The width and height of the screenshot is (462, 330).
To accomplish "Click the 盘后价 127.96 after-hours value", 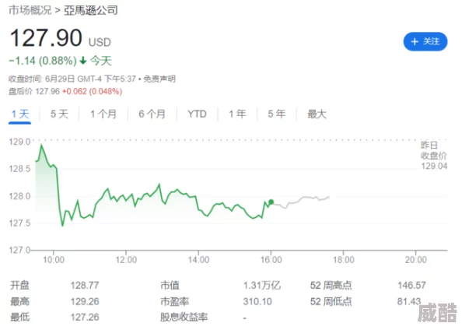I will tap(34, 91).
